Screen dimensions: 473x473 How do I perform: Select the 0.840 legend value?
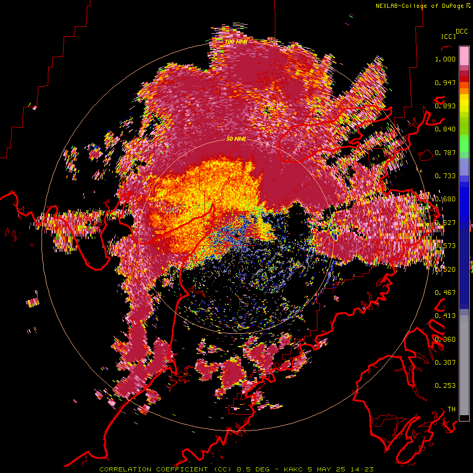tap(445, 129)
